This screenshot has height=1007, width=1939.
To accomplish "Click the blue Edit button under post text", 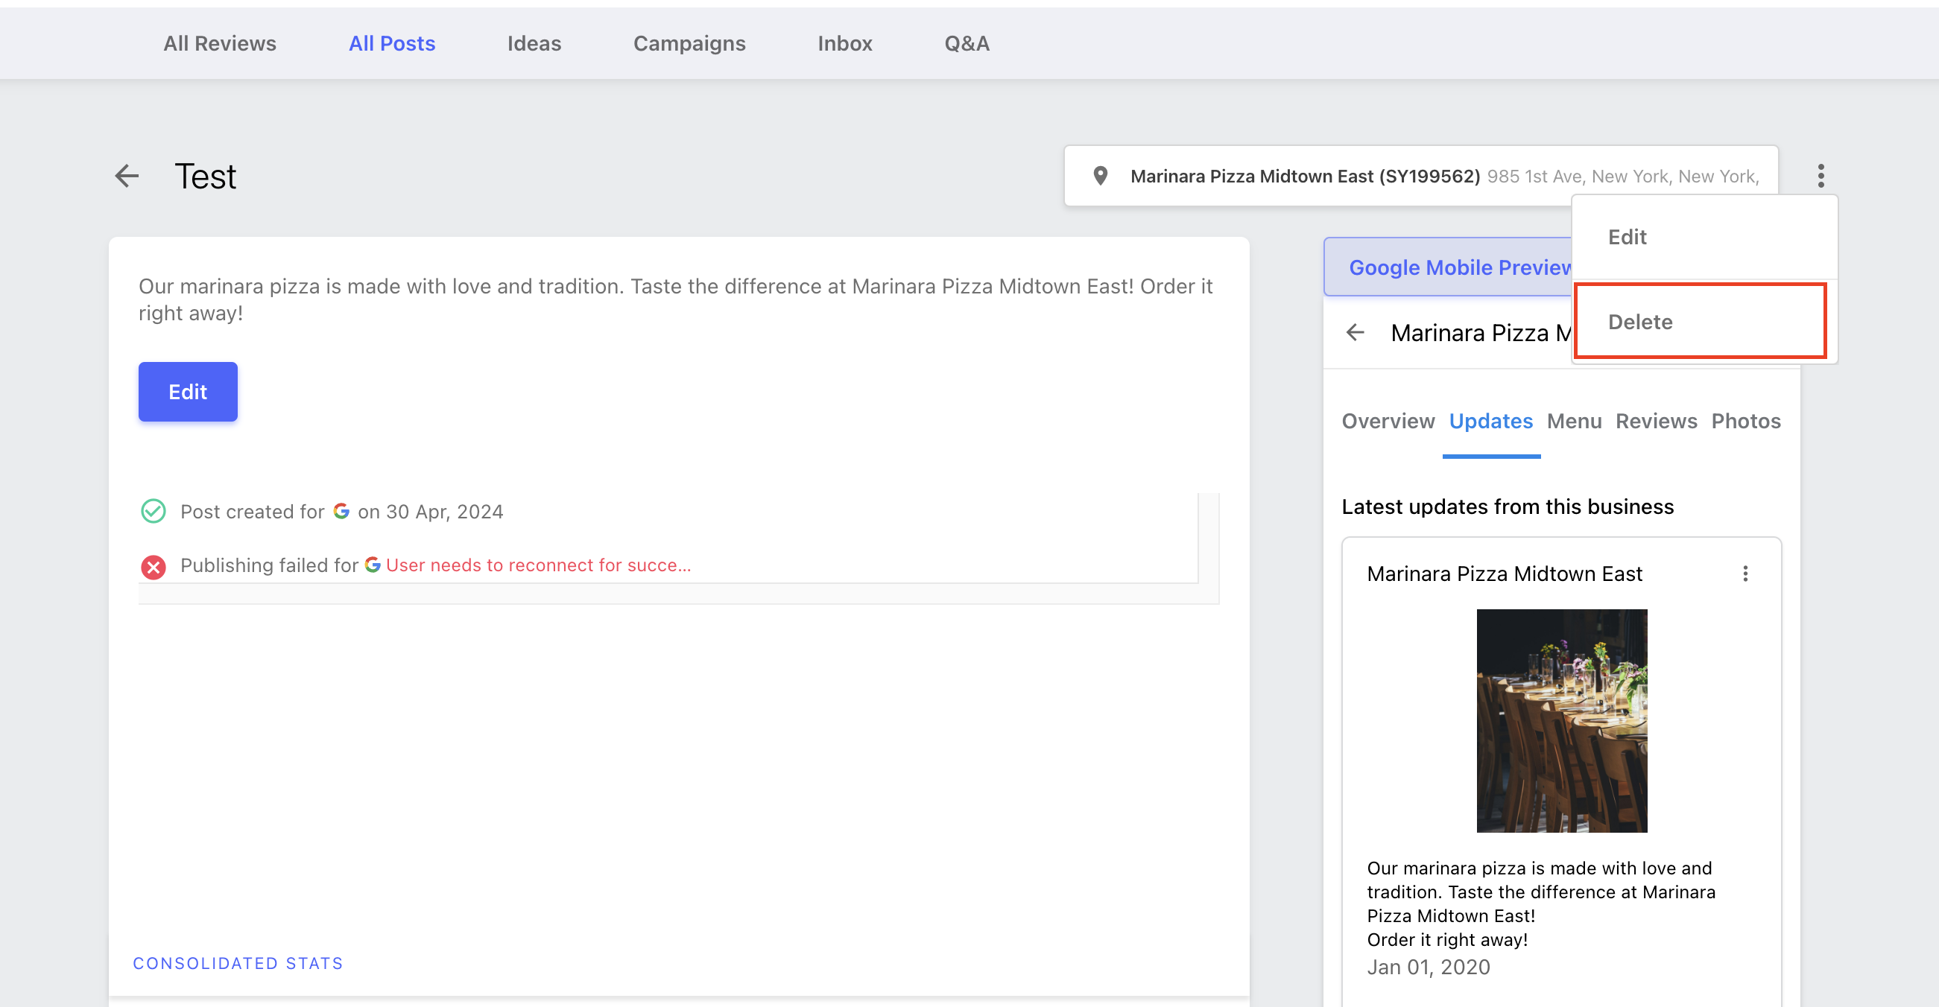I will pyautogui.click(x=188, y=391).
